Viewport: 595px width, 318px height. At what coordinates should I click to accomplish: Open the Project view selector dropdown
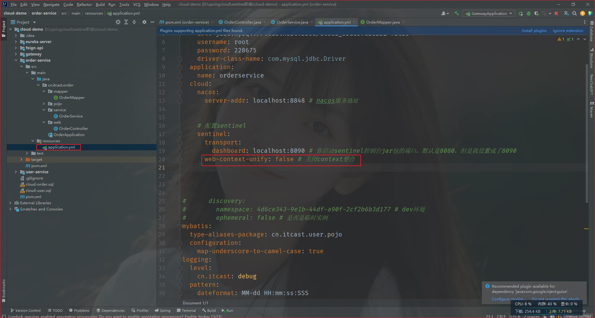pos(24,22)
